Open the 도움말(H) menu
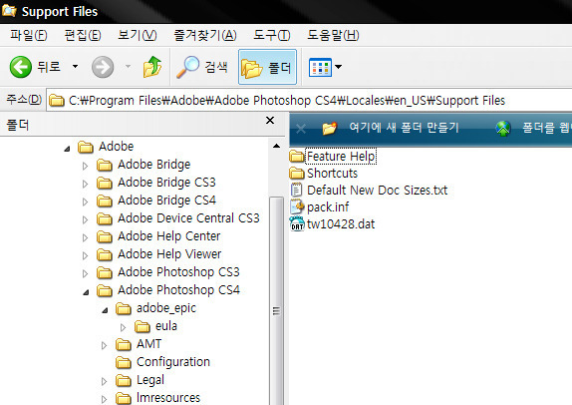 pos(333,36)
